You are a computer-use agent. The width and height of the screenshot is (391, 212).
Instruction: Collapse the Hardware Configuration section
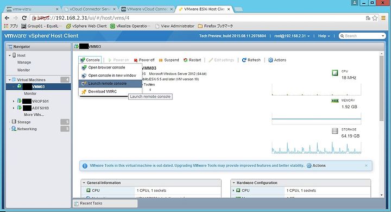pyautogui.click(x=234, y=183)
